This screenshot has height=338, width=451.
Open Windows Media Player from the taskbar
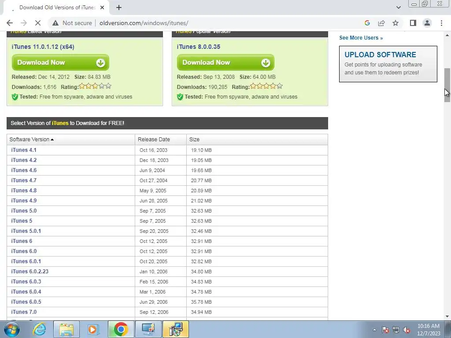click(x=93, y=329)
